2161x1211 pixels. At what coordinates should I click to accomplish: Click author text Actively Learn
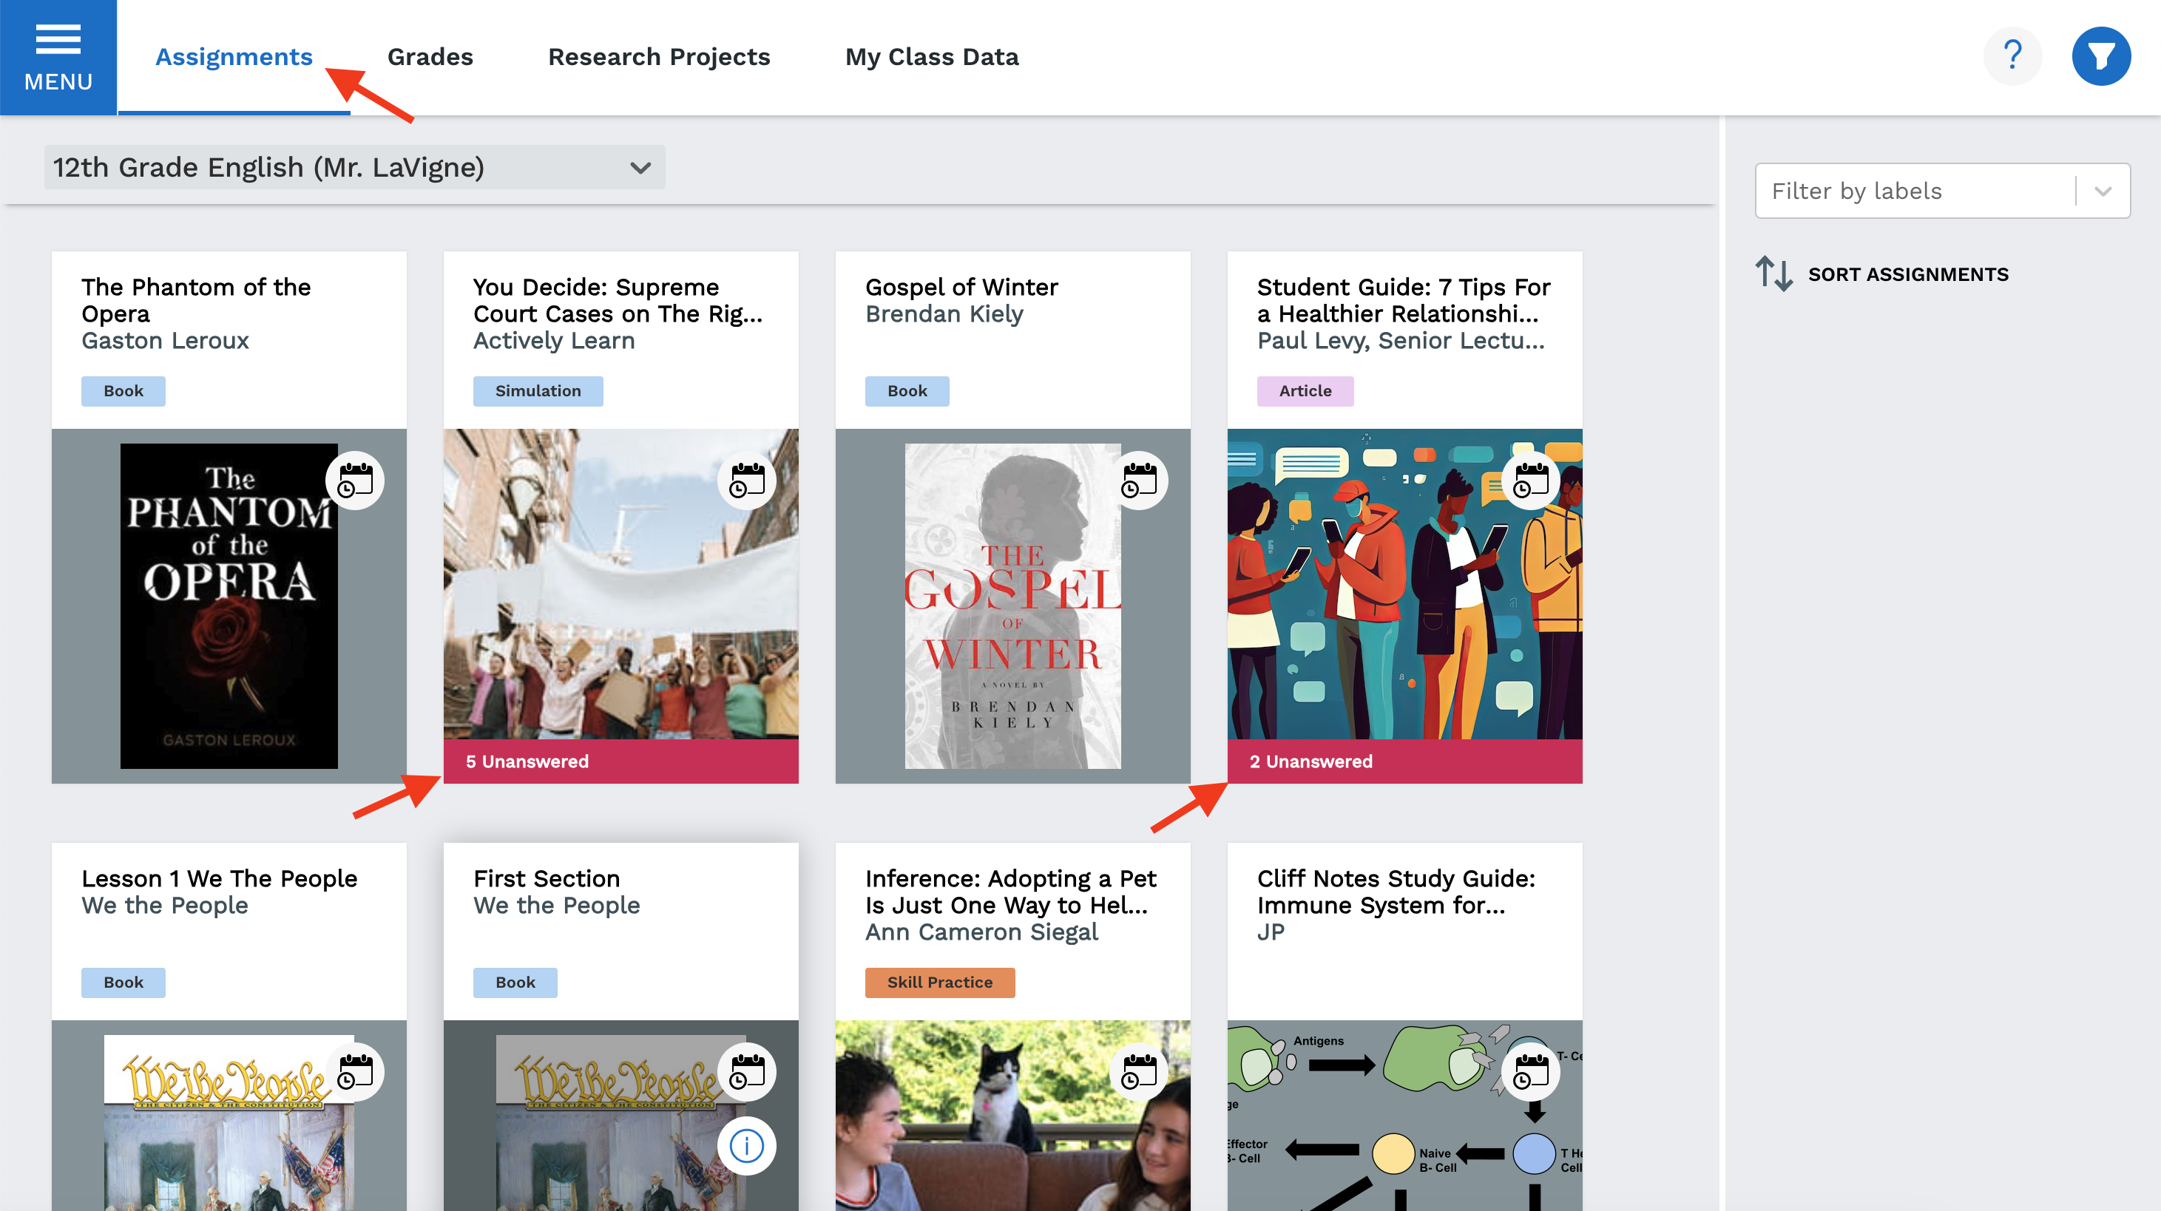coord(554,341)
